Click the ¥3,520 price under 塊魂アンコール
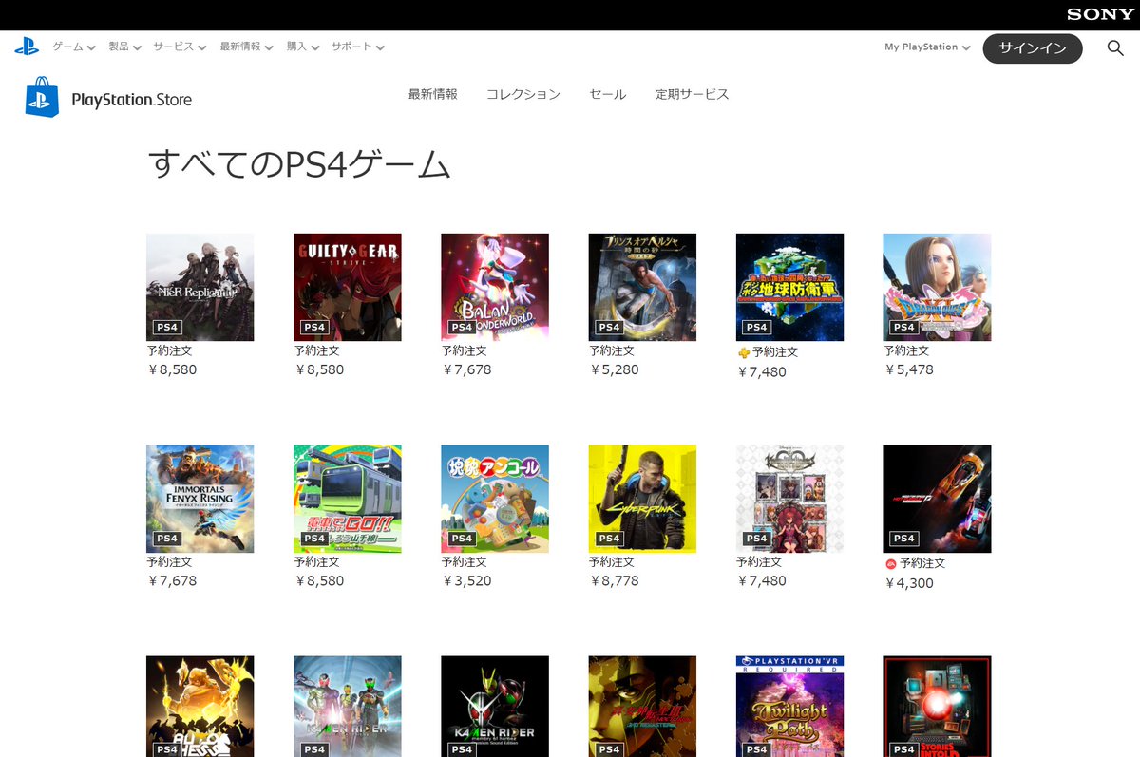Screen dimensions: 1140x757 tap(466, 580)
